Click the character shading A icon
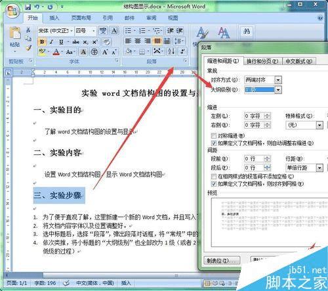Screen dimensions: 328x291 [83, 52]
